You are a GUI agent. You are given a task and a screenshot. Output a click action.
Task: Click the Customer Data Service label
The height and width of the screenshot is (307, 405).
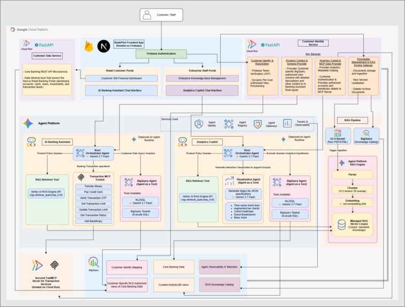(x=47, y=56)
